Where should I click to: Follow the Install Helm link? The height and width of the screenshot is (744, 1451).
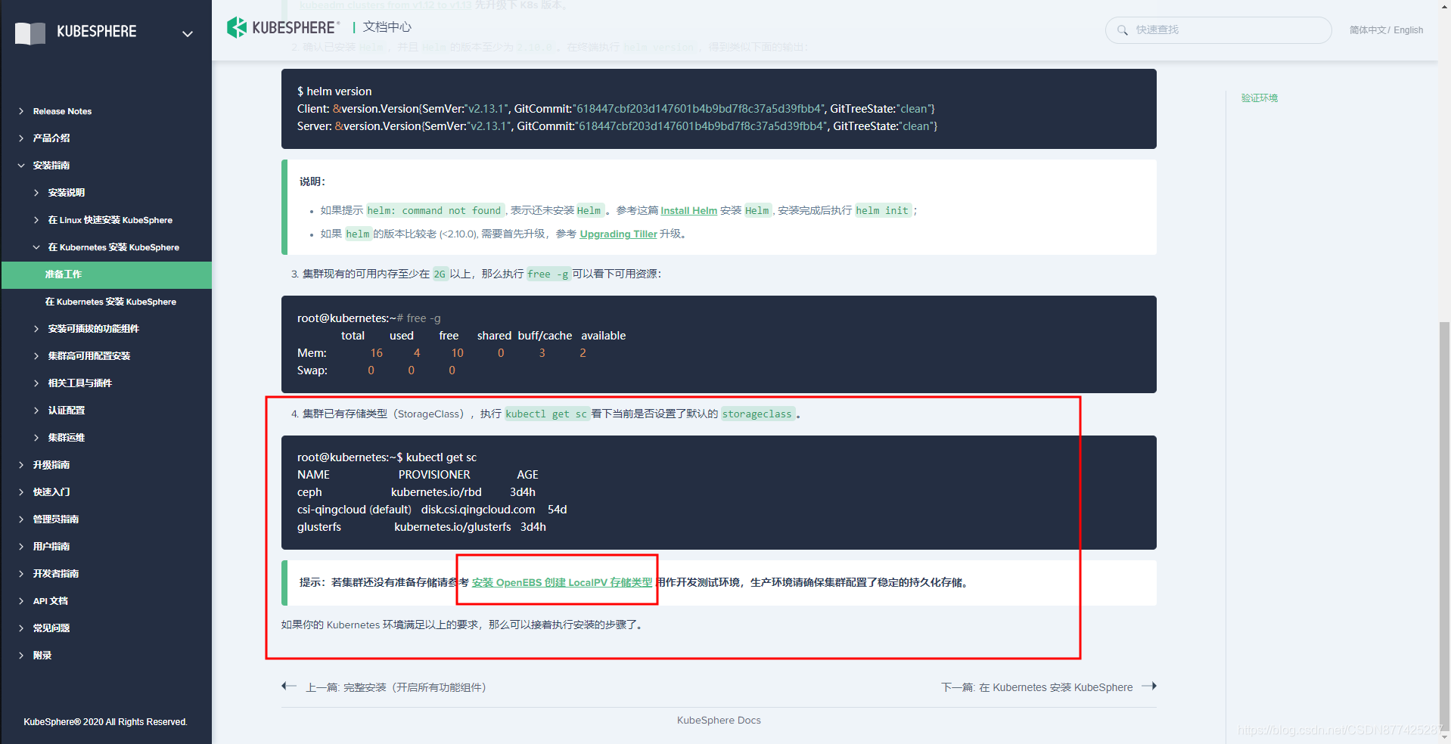[x=688, y=211]
